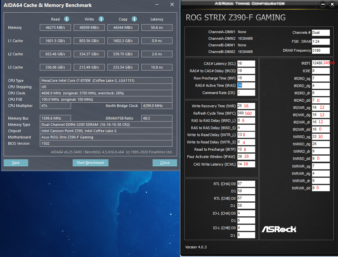Click the Save button in AIDA64
This screenshot has height=257, width=338.
(16, 163)
